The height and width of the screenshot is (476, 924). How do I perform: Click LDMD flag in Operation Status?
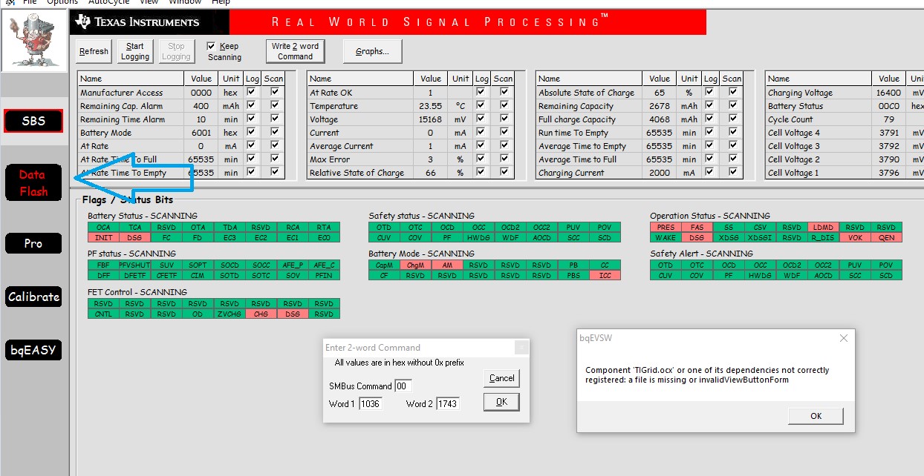coord(823,228)
